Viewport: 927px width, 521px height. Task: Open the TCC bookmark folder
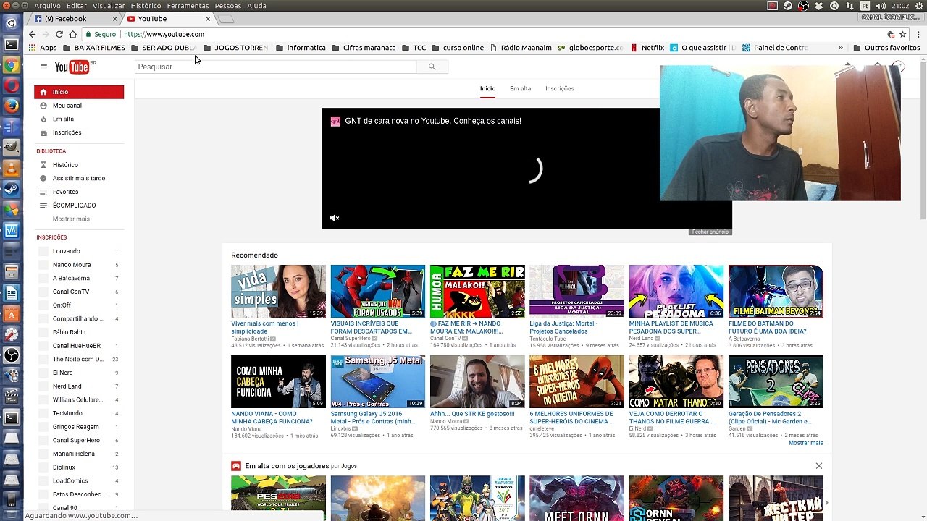[x=414, y=48]
